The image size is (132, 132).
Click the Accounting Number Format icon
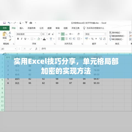[x=87, y=39]
